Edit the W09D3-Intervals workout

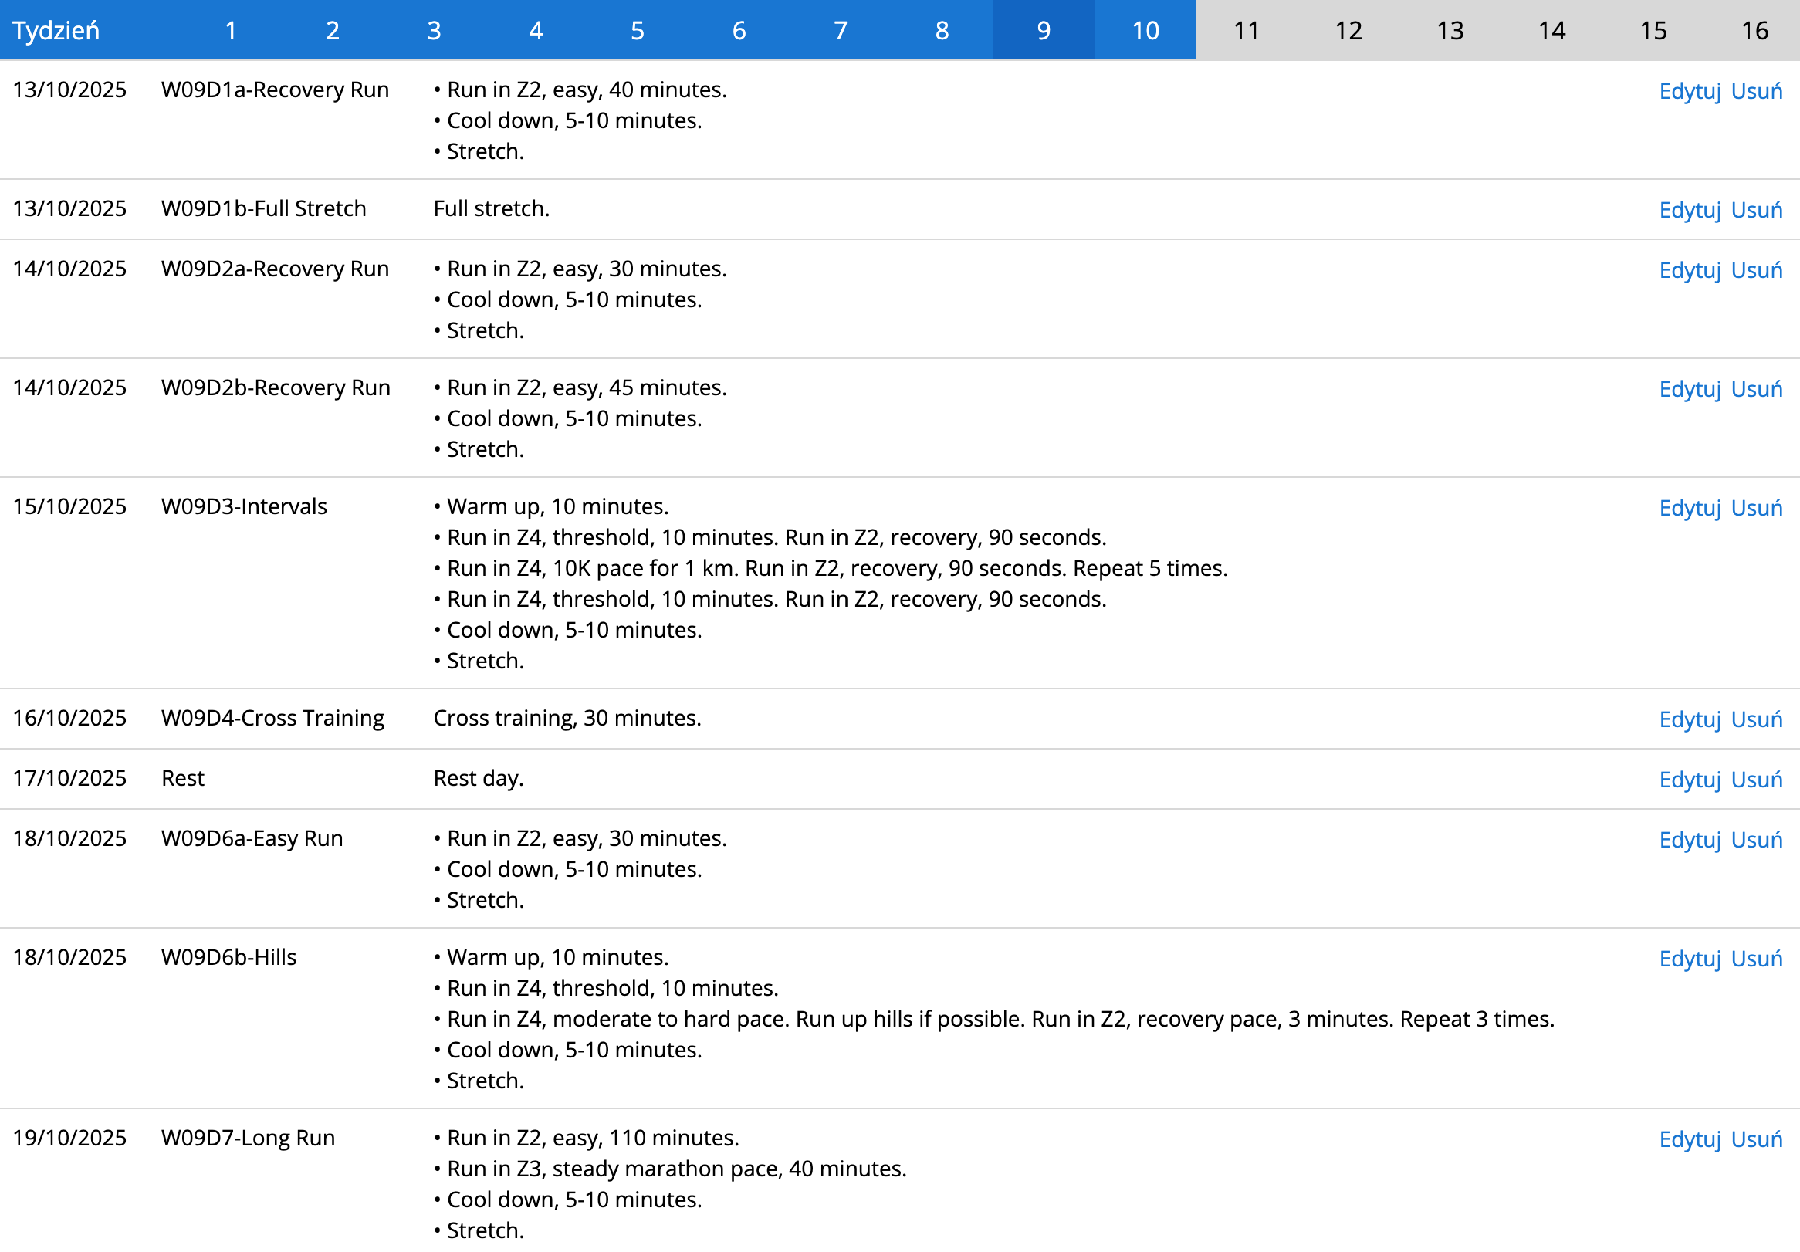pos(1690,508)
